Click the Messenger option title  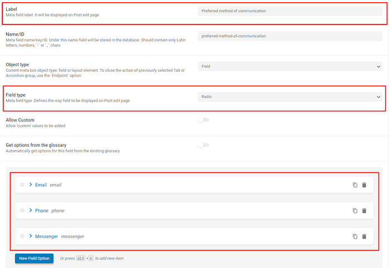46,236
